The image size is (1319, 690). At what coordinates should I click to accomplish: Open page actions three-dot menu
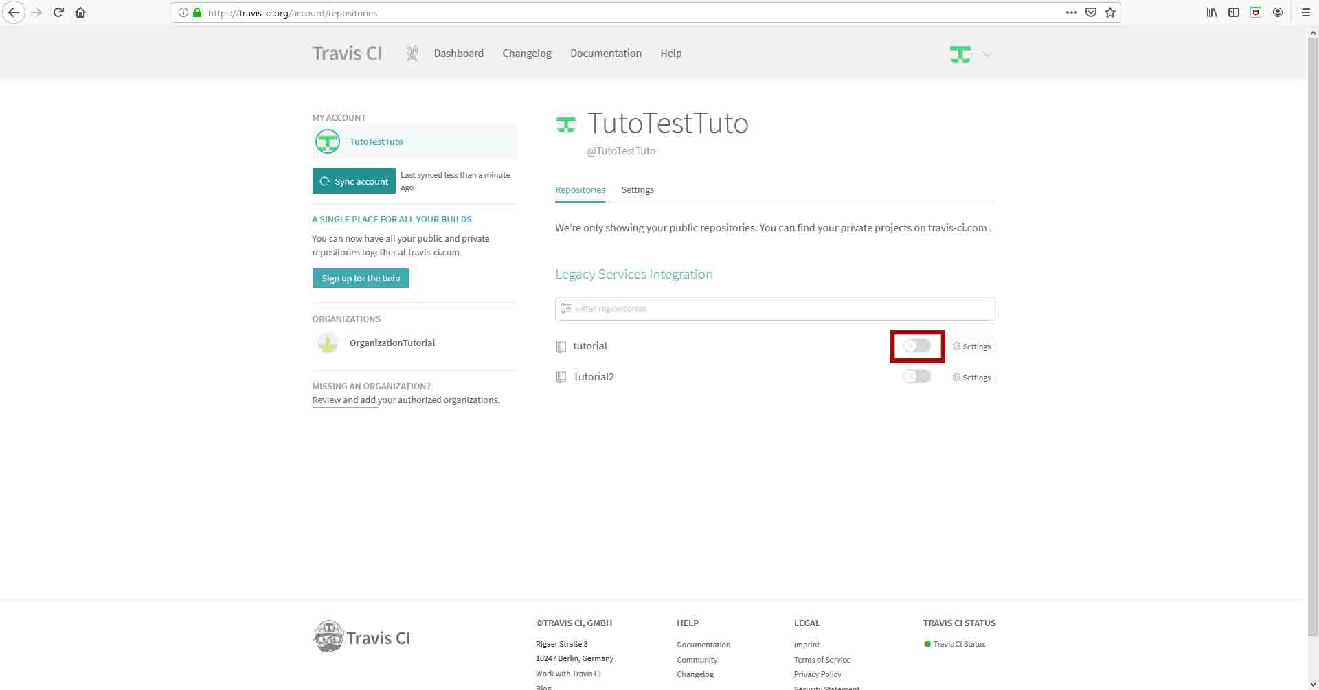point(1071,12)
